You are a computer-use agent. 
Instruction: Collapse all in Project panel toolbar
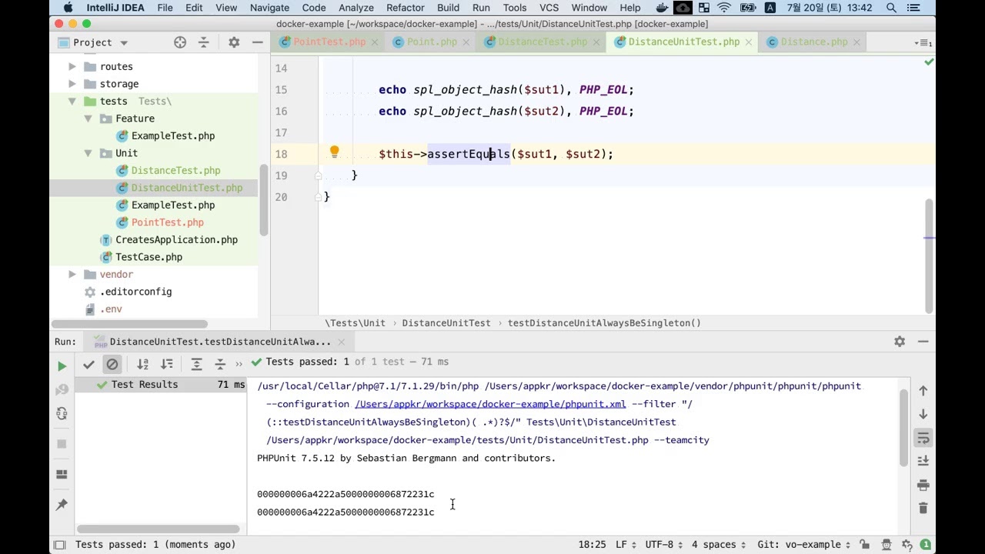204,42
